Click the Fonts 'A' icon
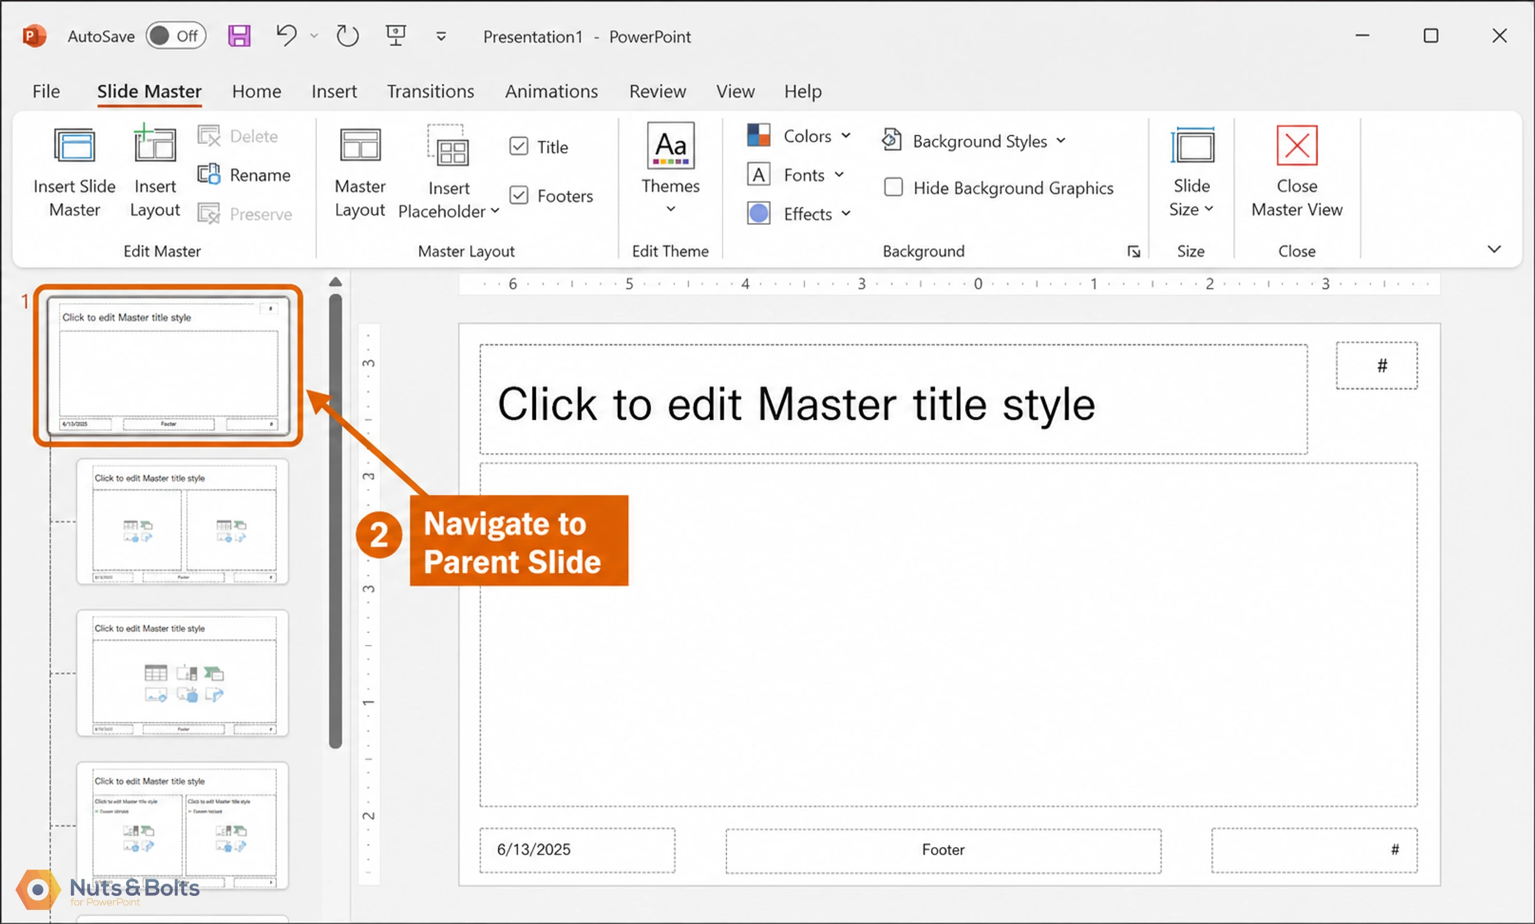Viewport: 1535px width, 924px height. point(759,175)
